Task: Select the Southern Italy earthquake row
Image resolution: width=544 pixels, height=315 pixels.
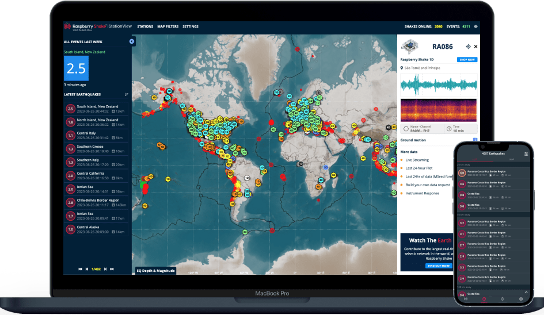Action: click(96, 162)
